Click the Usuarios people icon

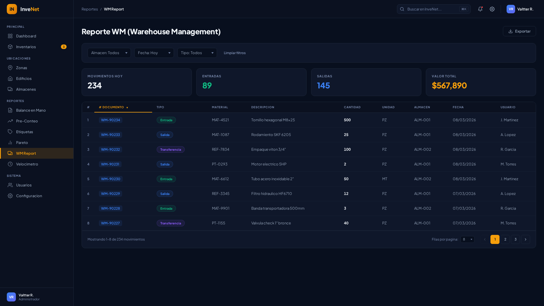point(10,185)
